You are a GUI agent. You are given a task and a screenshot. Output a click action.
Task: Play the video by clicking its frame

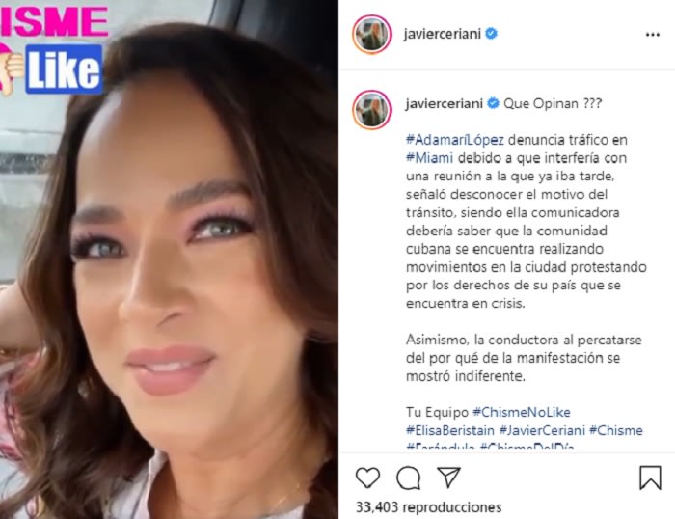[x=169, y=259]
